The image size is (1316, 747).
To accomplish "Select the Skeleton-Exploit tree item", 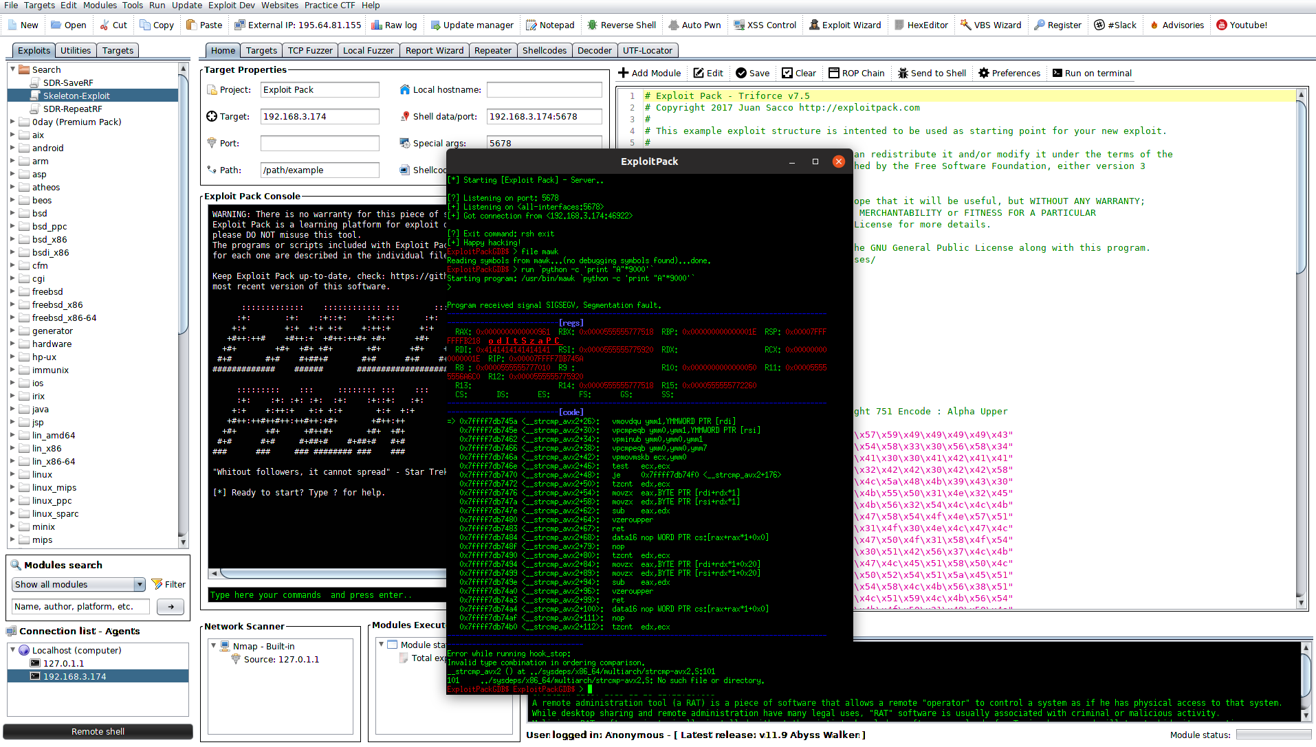I will tap(76, 96).
